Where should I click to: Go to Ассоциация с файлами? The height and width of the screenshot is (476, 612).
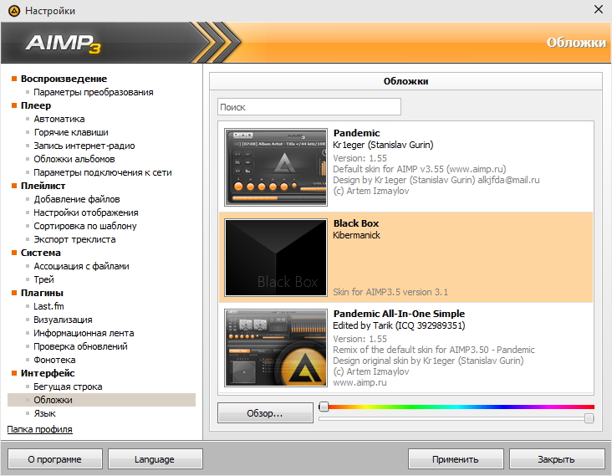tap(81, 266)
